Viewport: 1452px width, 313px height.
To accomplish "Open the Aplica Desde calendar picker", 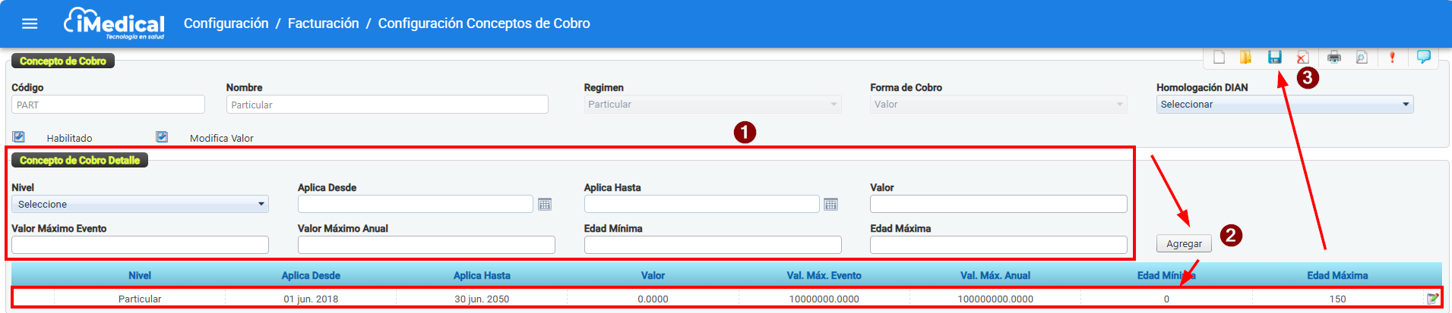I will pos(545,205).
